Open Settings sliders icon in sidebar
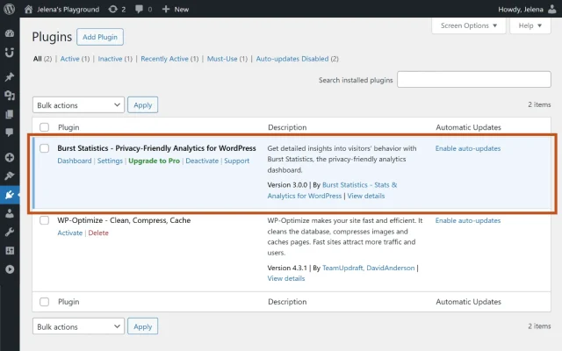 pos(10,250)
